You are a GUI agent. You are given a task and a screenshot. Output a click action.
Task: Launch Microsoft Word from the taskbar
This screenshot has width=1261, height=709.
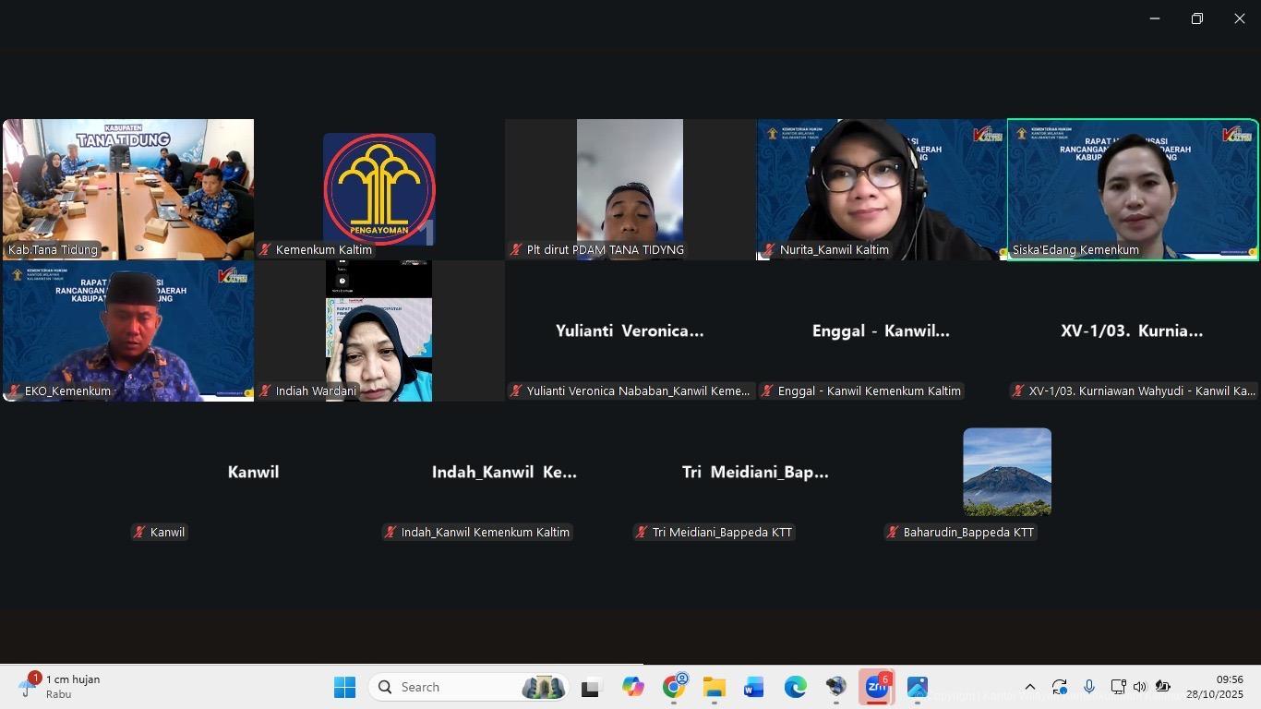coord(754,688)
